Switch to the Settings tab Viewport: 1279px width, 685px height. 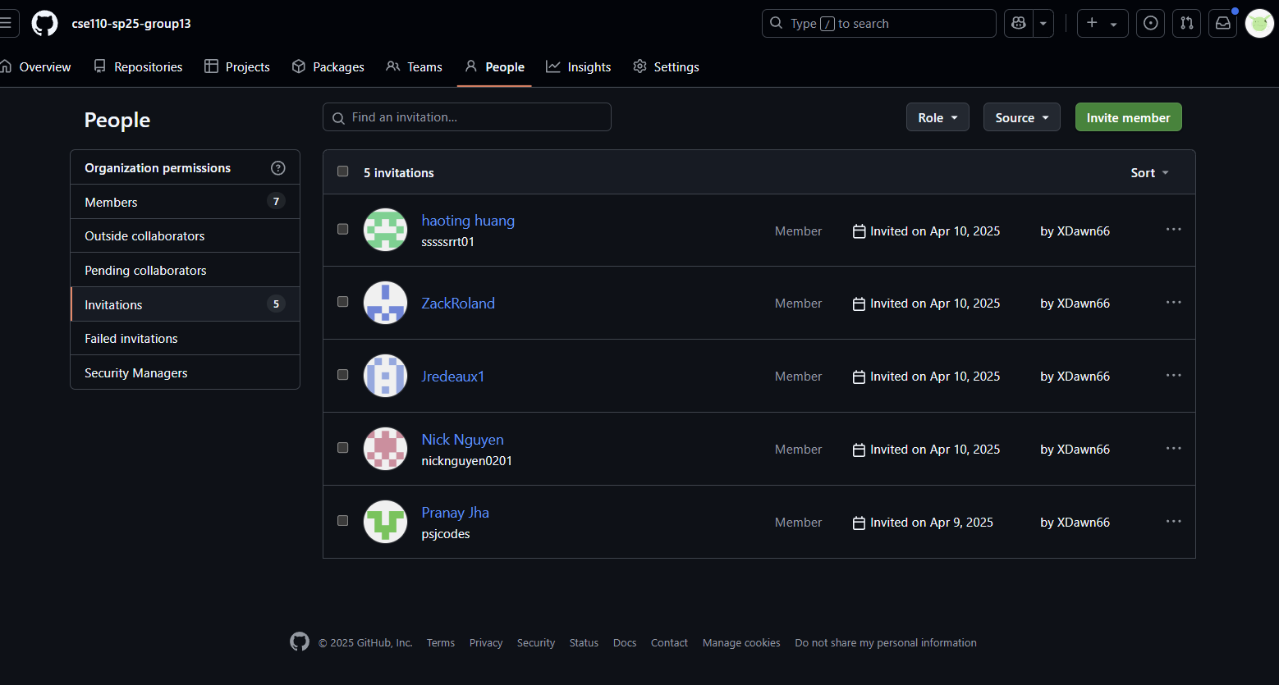click(666, 66)
